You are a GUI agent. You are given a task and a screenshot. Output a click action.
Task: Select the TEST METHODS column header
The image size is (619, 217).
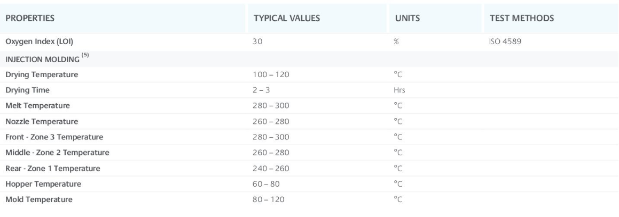pos(521,19)
